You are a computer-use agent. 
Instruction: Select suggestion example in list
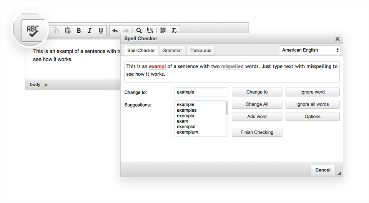pyautogui.click(x=185, y=104)
